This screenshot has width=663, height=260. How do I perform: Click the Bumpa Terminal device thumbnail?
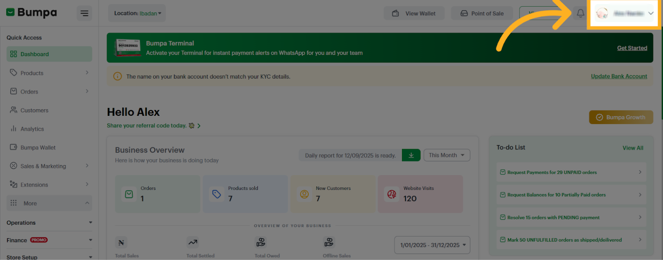[128, 48]
